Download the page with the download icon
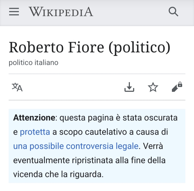Viewport: 194px width, 191px height. (129, 87)
